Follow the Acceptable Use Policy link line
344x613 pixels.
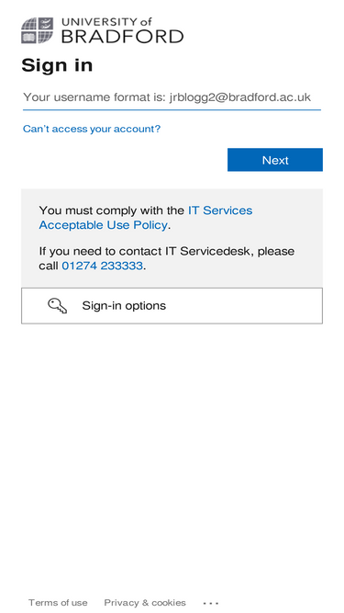103,225
